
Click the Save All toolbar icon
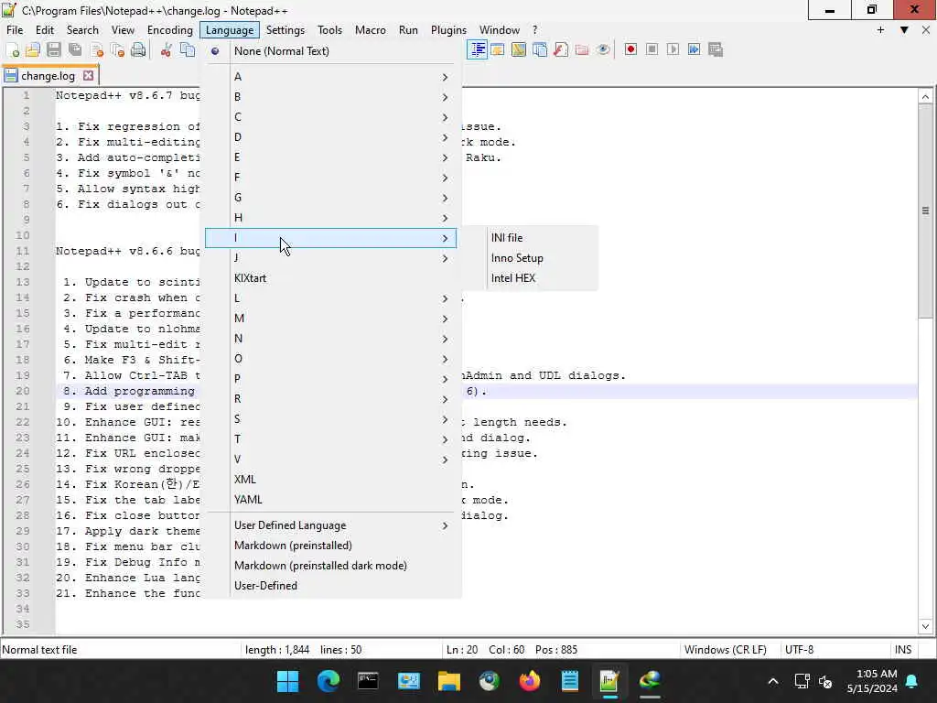coord(75,50)
